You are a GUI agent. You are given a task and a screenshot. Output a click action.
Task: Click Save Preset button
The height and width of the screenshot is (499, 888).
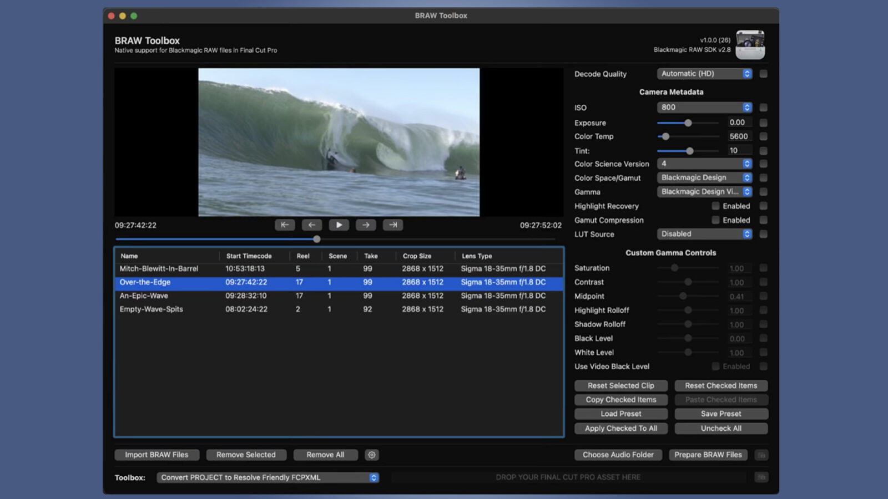pos(721,414)
